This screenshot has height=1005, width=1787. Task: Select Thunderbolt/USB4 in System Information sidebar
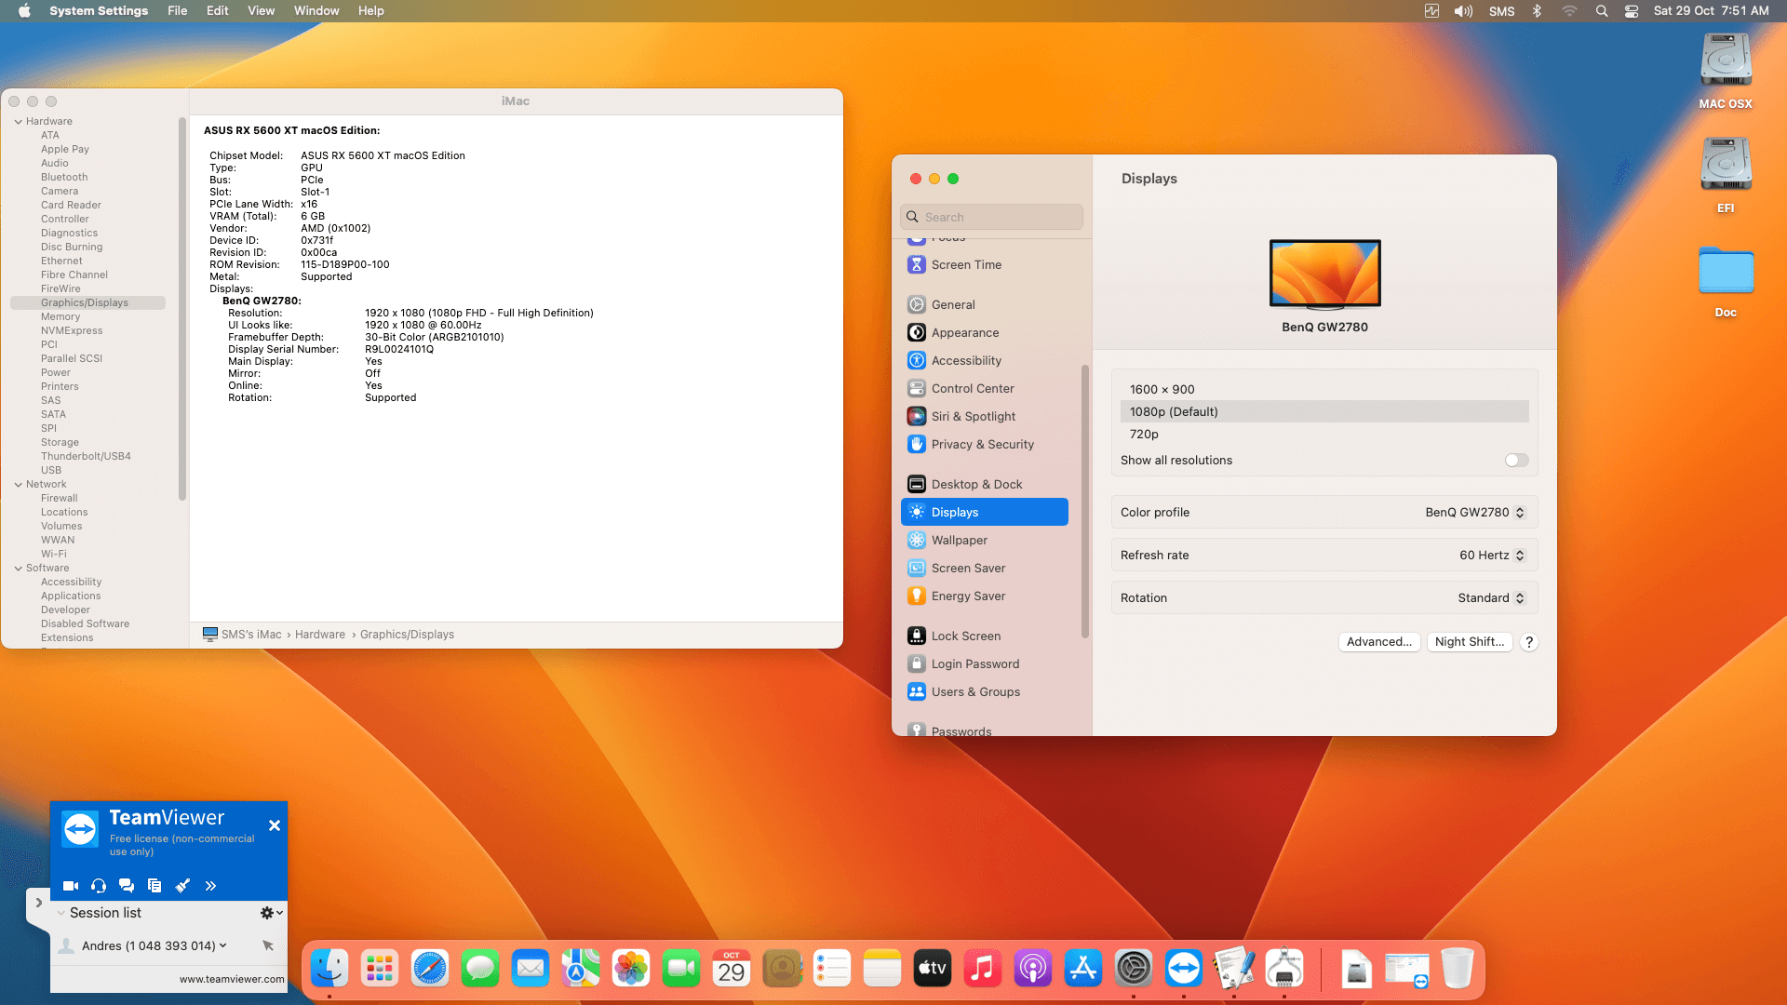click(x=86, y=457)
